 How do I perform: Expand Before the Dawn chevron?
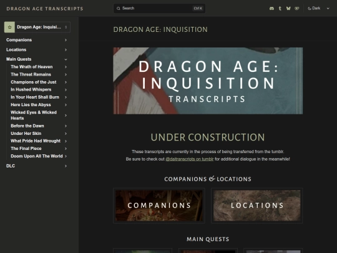point(66,126)
